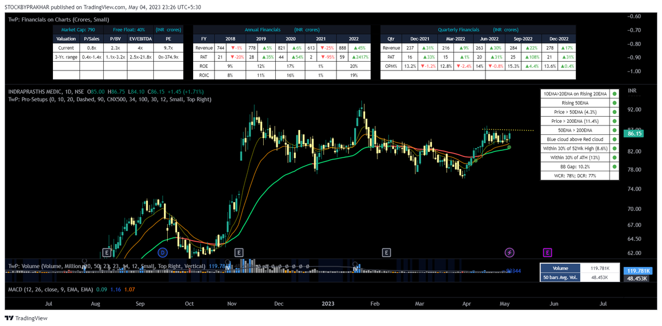Click the TradingView logo at the bottom left
Viewport: 662px width, 326px height.
[x=25, y=318]
